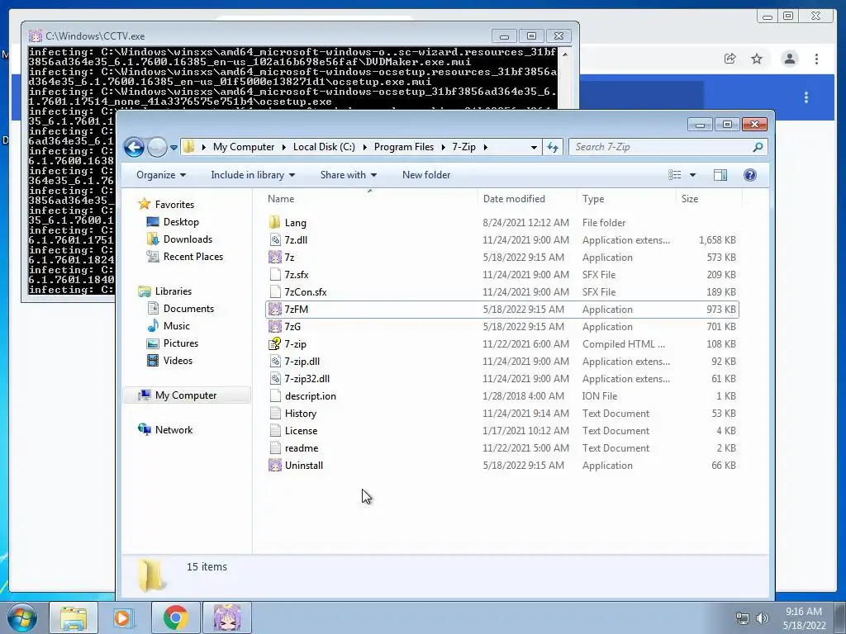Expand arrow after Program Files breadcrumb
Image resolution: width=846 pixels, height=634 pixels.
click(x=443, y=147)
